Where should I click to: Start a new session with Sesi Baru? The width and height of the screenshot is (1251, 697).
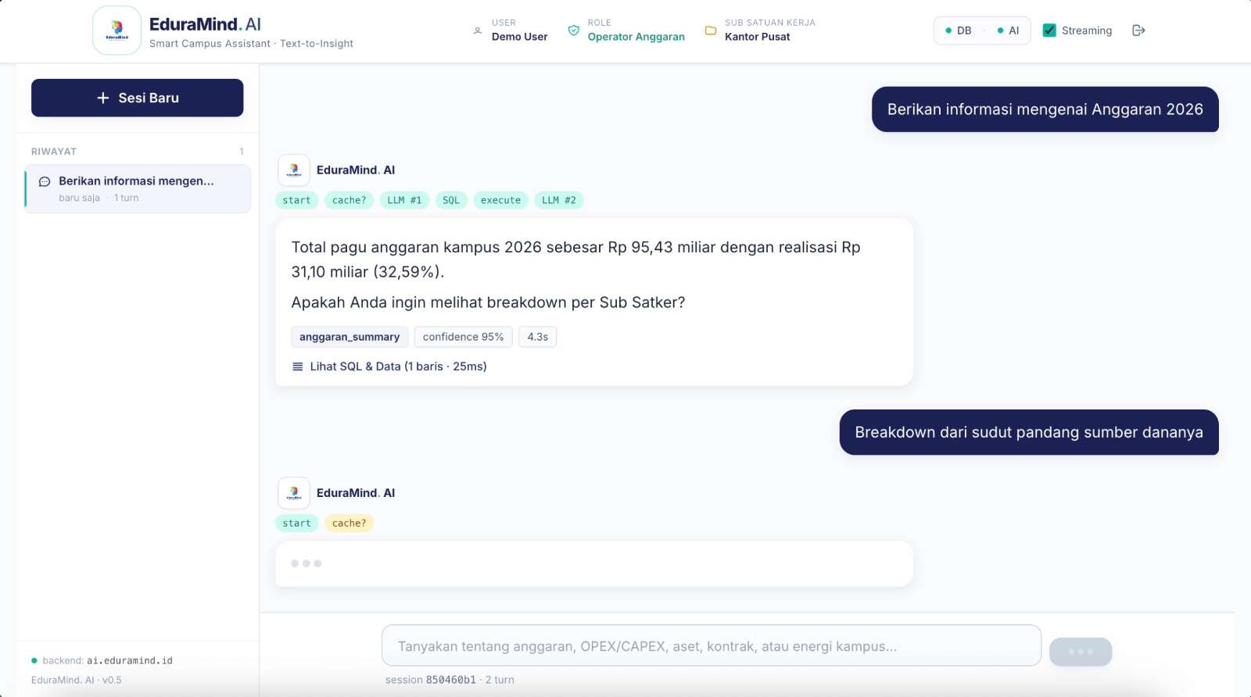pyautogui.click(x=138, y=98)
